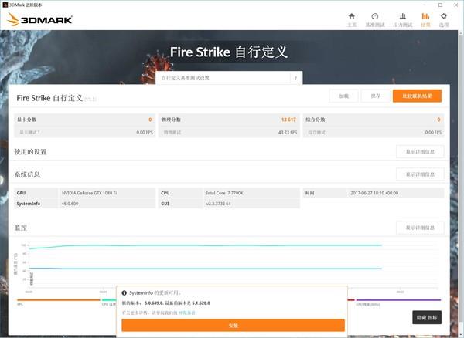Click the orange FPS legend line

[59, 300]
